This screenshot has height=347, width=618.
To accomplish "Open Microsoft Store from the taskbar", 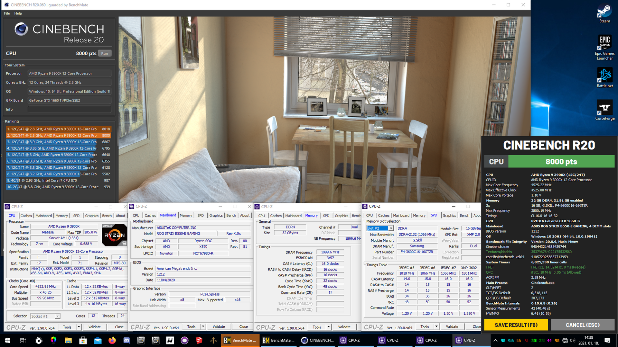I will pyautogui.click(x=83, y=340).
